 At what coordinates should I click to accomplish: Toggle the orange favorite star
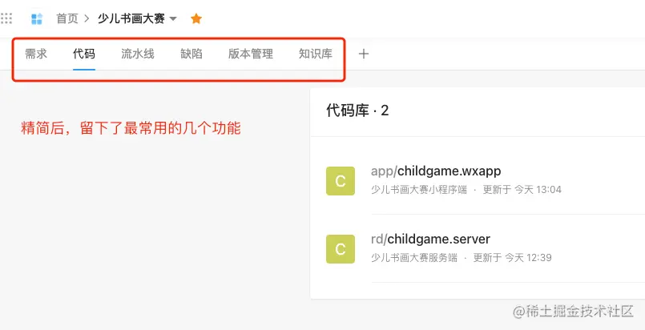point(196,18)
